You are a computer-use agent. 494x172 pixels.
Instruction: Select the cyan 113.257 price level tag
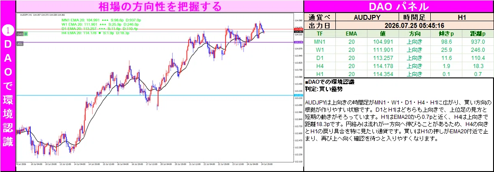[298, 95]
